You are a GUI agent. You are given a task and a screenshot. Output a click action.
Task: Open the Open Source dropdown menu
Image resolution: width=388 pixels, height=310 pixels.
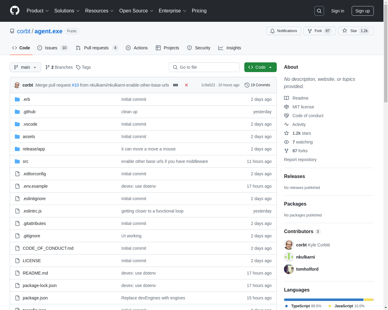tap(136, 11)
